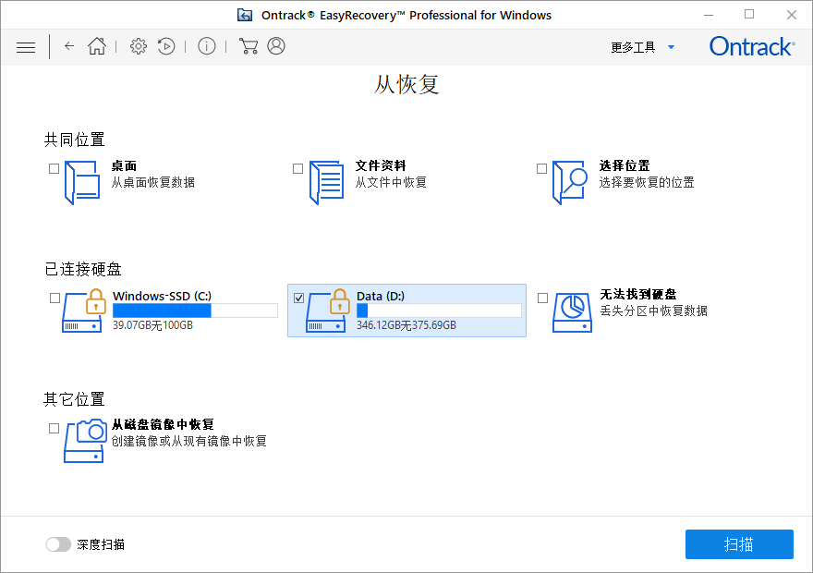Select 从磁盘镜像中恢复 title text
This screenshot has width=813, height=573.
[x=163, y=425]
